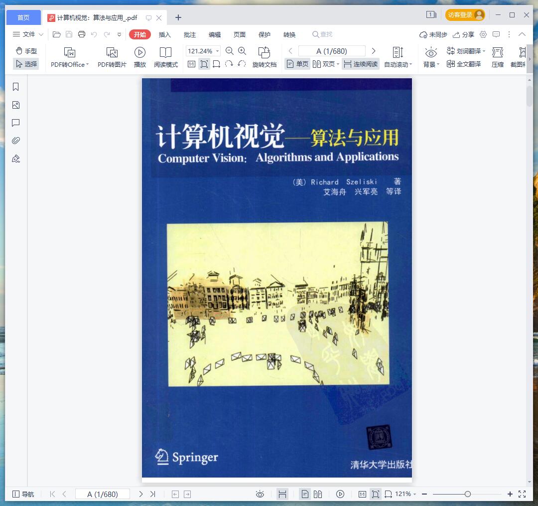The width and height of the screenshot is (538, 506).
Task: Toggle fit-page icon in the ribbon
Action: (204, 64)
